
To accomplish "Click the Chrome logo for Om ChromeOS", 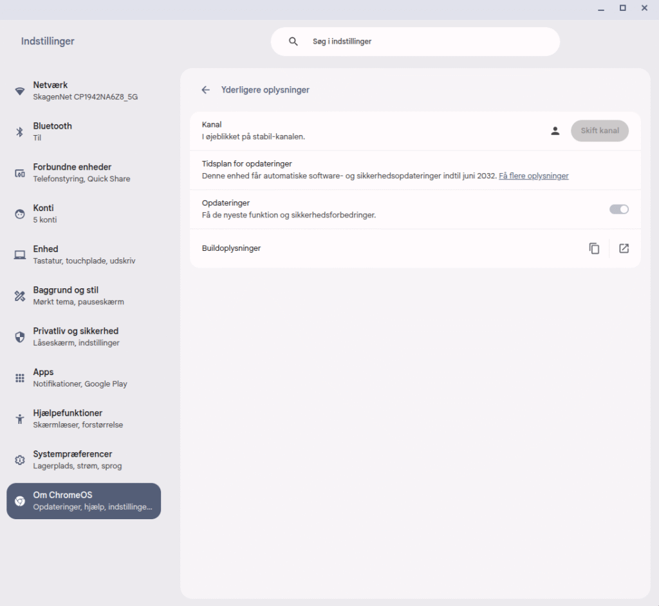I will [x=19, y=500].
